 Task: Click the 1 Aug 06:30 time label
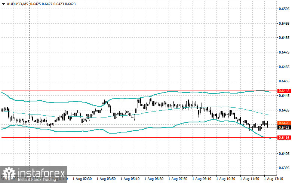click(154, 179)
